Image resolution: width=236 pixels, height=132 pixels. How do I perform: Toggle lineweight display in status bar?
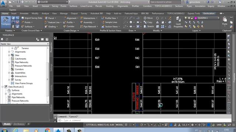coord(166,125)
